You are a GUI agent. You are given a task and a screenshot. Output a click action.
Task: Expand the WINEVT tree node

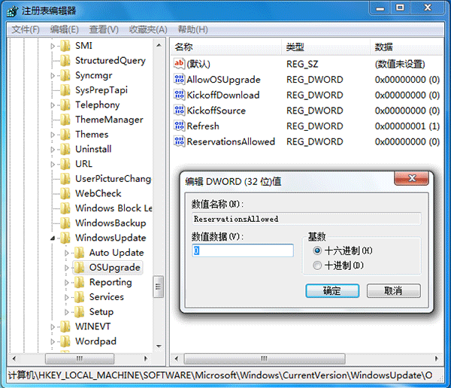[x=53, y=326]
